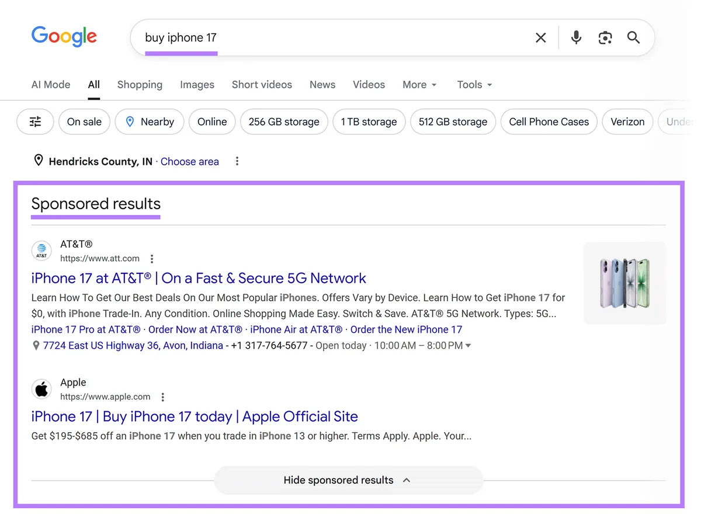Open the Images tab

197,85
